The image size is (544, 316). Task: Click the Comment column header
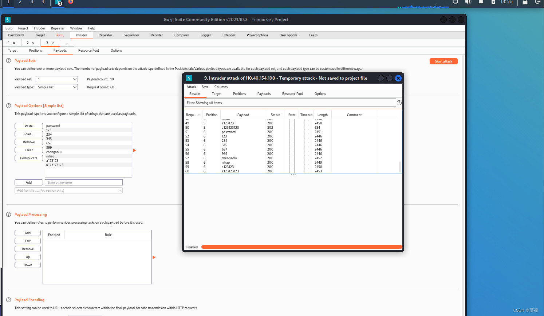354,115
